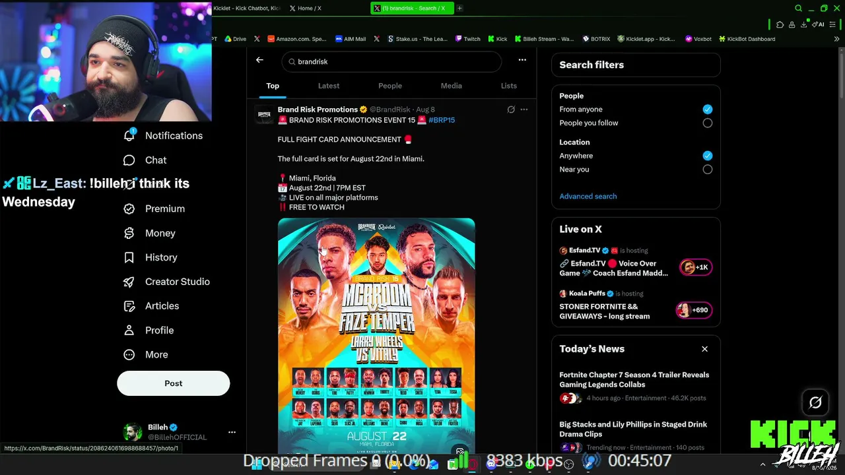Join Esfand.TV live space via +1K button
Image resolution: width=845 pixels, height=475 pixels.
pyautogui.click(x=695, y=267)
